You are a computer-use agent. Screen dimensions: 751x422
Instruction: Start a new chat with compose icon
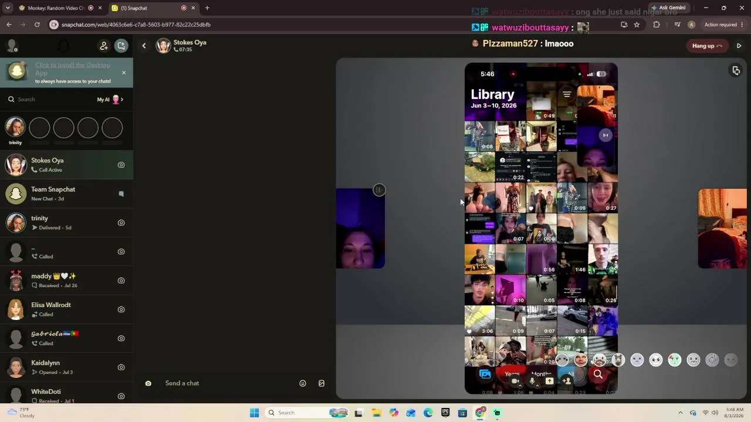121,46
